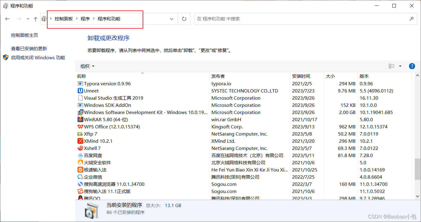Select the Typora version 0.9.96 name
421x222 pixels.
click(107, 84)
